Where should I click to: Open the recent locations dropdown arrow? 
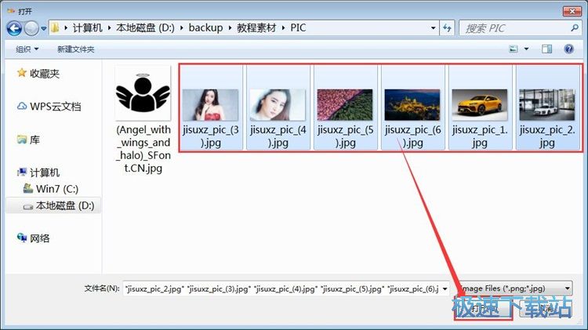coord(44,28)
